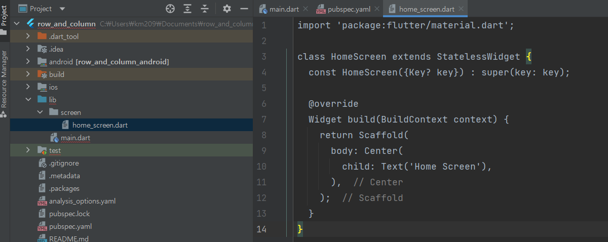
Task: Close the home_screen.dart editor tab
Action: (x=461, y=9)
